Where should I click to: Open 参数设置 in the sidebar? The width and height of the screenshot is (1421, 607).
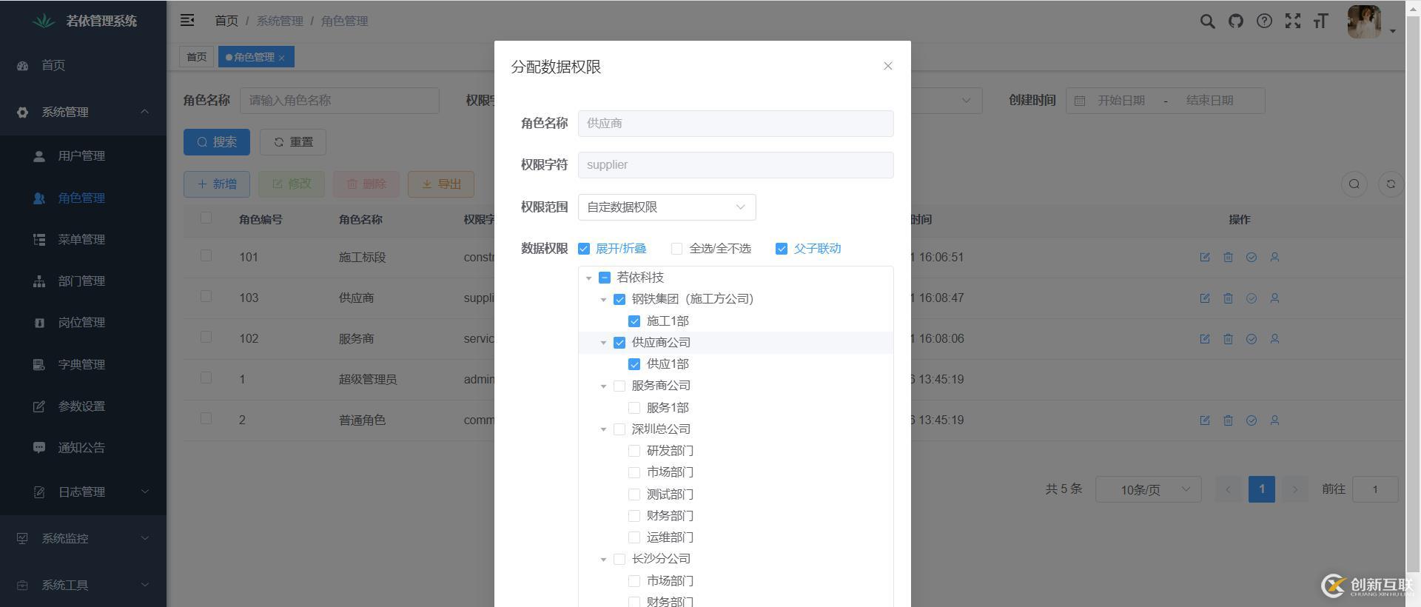83,406
